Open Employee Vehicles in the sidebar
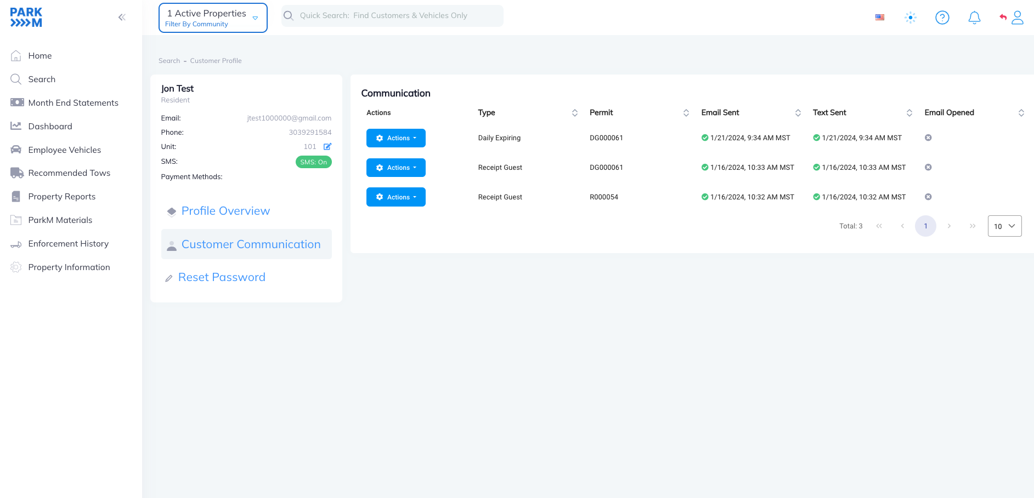 tap(65, 150)
